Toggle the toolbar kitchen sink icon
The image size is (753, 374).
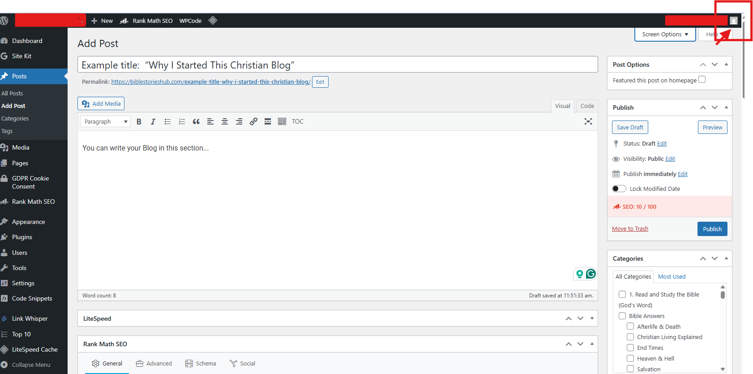tap(282, 121)
